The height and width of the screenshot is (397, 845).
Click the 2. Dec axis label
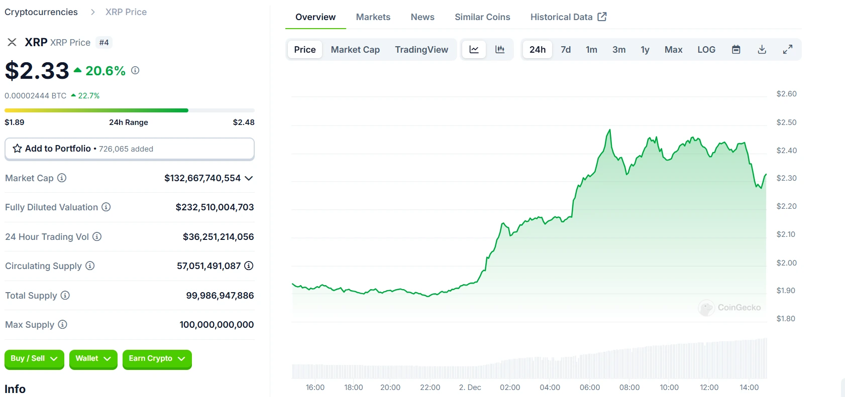[x=470, y=387]
